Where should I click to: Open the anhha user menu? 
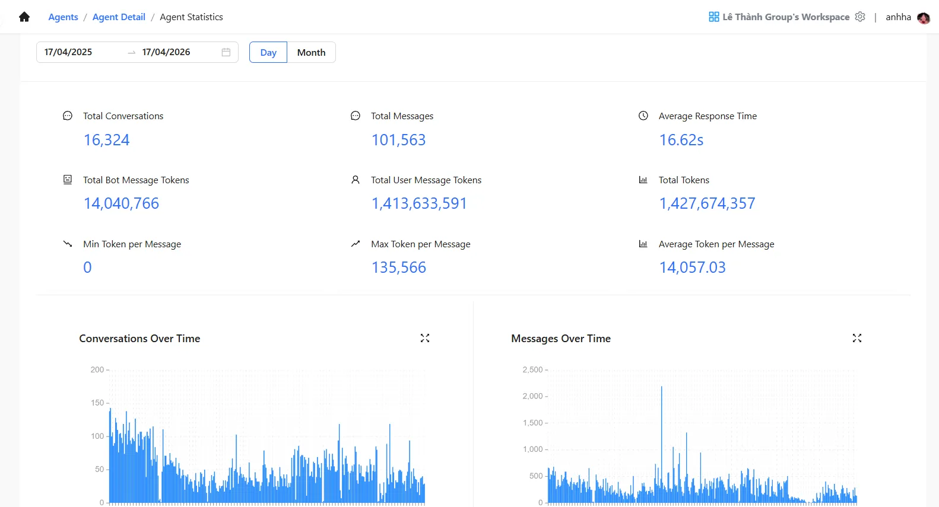pos(898,17)
